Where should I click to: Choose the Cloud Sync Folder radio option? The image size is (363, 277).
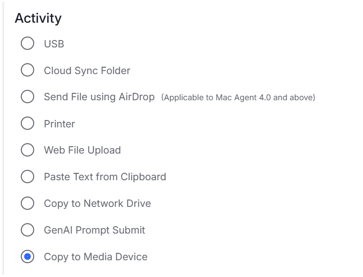click(27, 70)
